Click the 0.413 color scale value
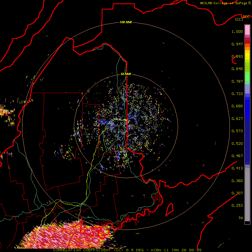Image resolution: width=252 pixels, height=252 pixels. [x=237, y=168]
